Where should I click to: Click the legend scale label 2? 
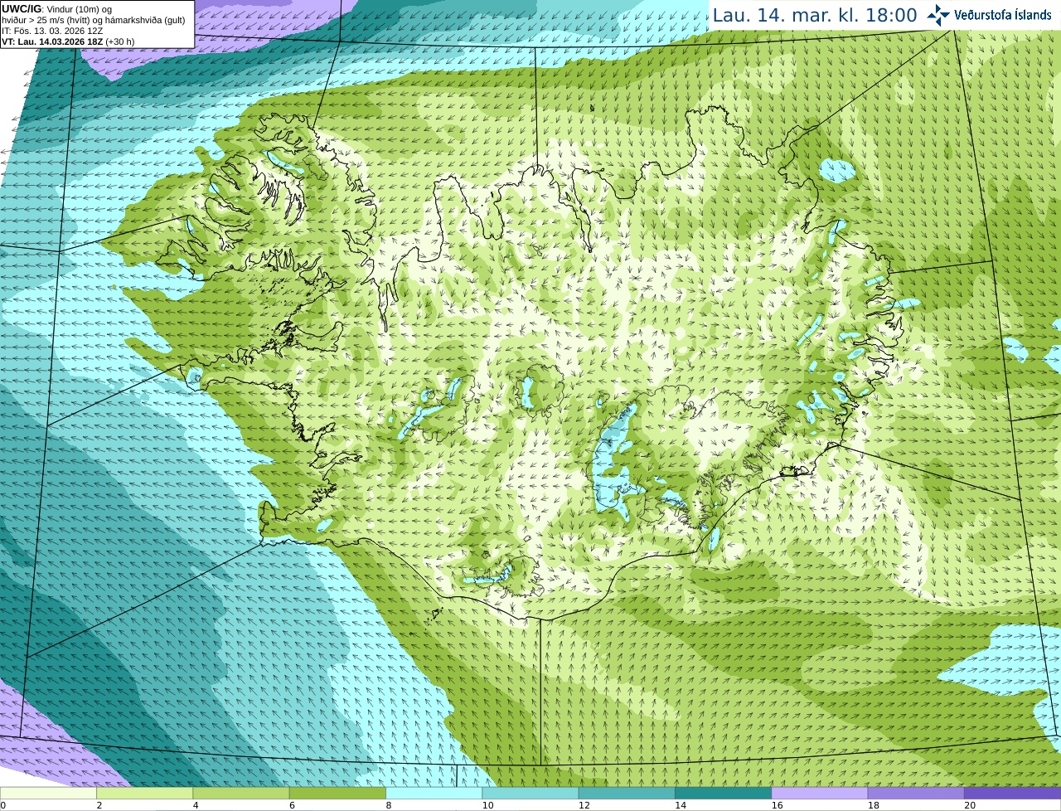click(99, 805)
